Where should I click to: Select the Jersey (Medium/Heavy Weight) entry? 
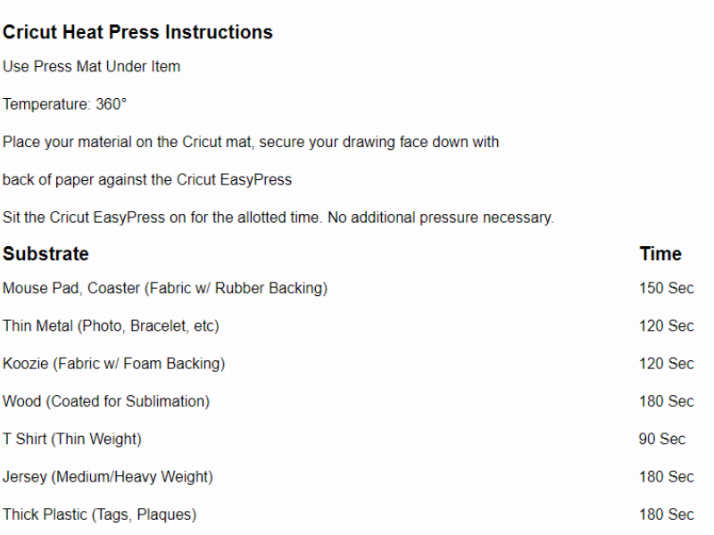click(108, 476)
